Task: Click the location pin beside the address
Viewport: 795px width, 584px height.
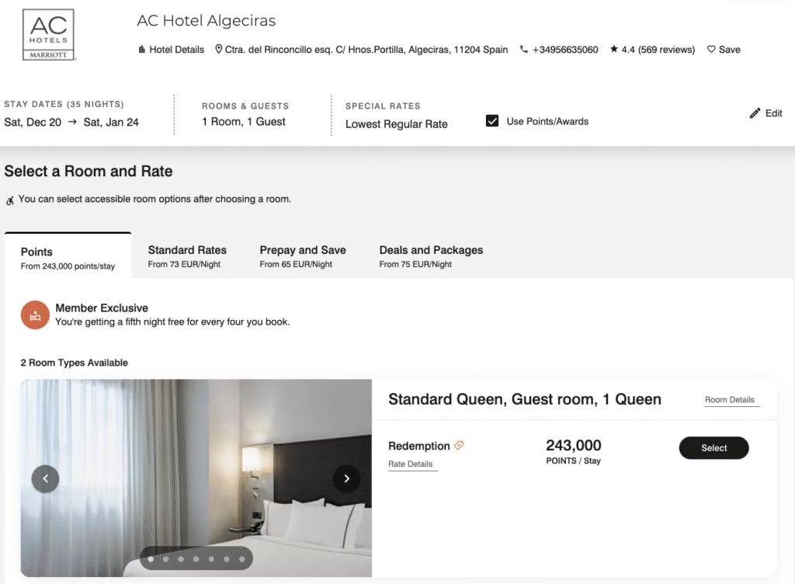Action: (x=218, y=49)
